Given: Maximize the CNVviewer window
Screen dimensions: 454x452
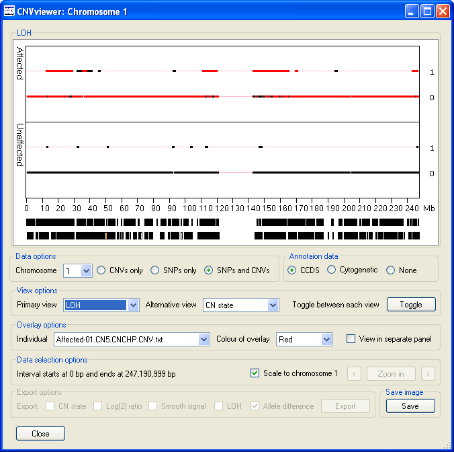Looking at the screenshot, I should [427, 11].
